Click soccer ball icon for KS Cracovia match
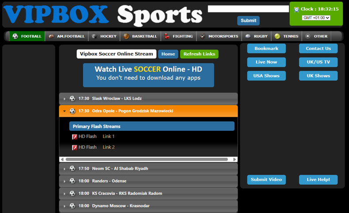Viewport: 349px width, 213px height. pyautogui.click(x=72, y=194)
